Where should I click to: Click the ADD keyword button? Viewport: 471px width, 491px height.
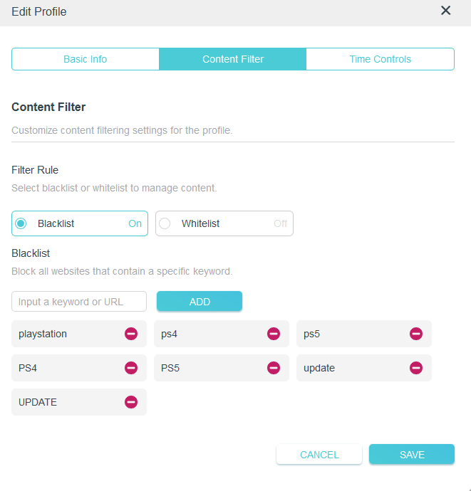200,301
